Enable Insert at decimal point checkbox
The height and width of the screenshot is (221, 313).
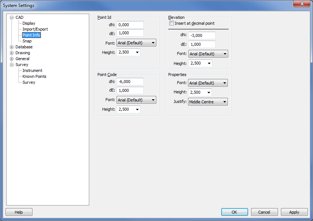pyautogui.click(x=171, y=23)
